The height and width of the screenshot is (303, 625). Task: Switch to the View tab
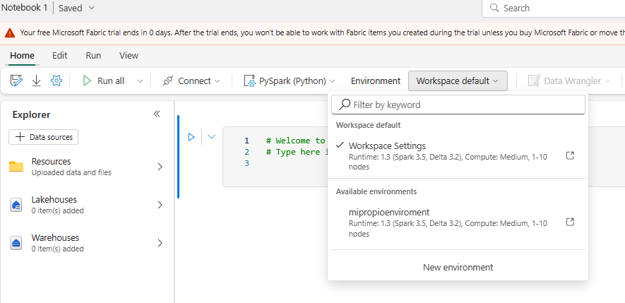pyautogui.click(x=129, y=55)
